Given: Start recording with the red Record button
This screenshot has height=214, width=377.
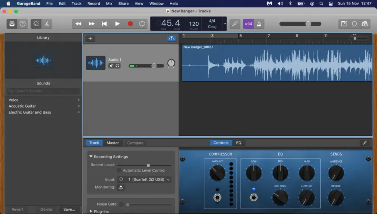Looking at the screenshot, I should point(130,24).
